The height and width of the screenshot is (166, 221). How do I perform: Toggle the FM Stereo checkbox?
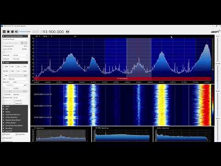tap(7, 95)
